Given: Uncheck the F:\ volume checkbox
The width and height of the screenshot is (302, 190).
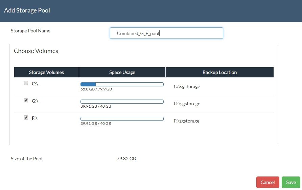Looking at the screenshot, I should point(26,117).
